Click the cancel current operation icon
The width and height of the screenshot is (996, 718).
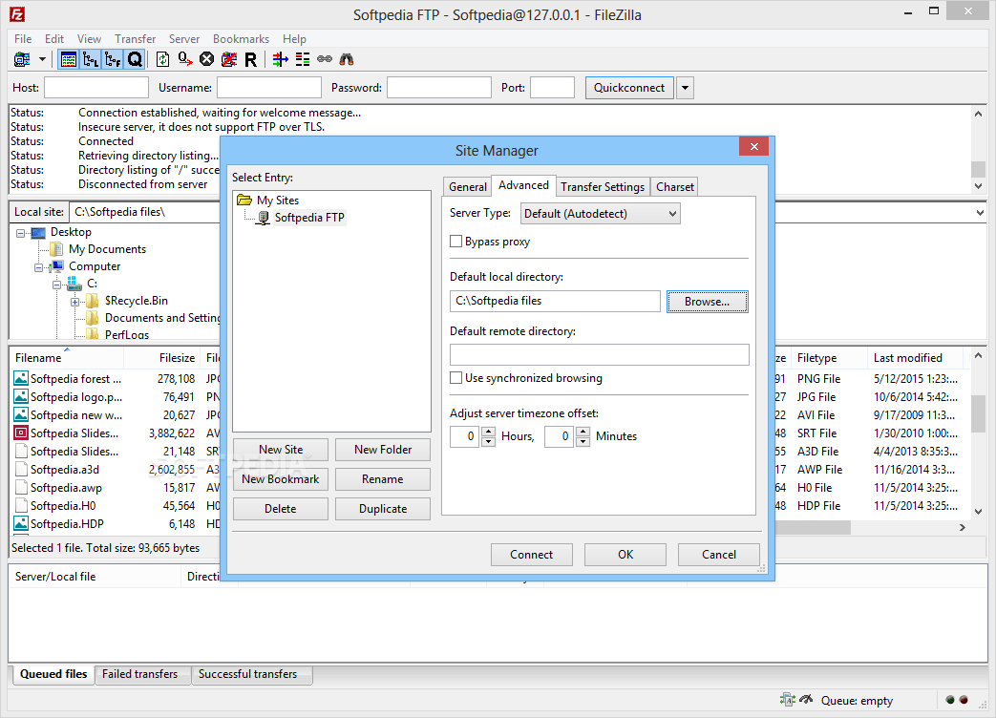[x=206, y=58]
